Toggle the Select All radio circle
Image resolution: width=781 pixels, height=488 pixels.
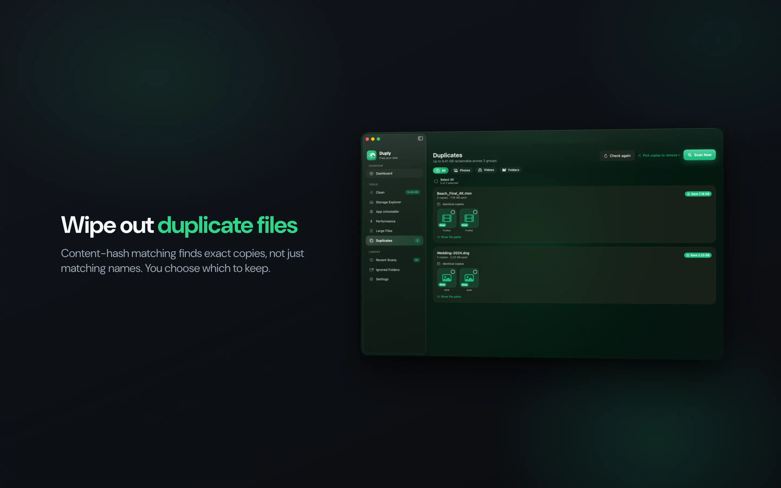[x=436, y=181]
